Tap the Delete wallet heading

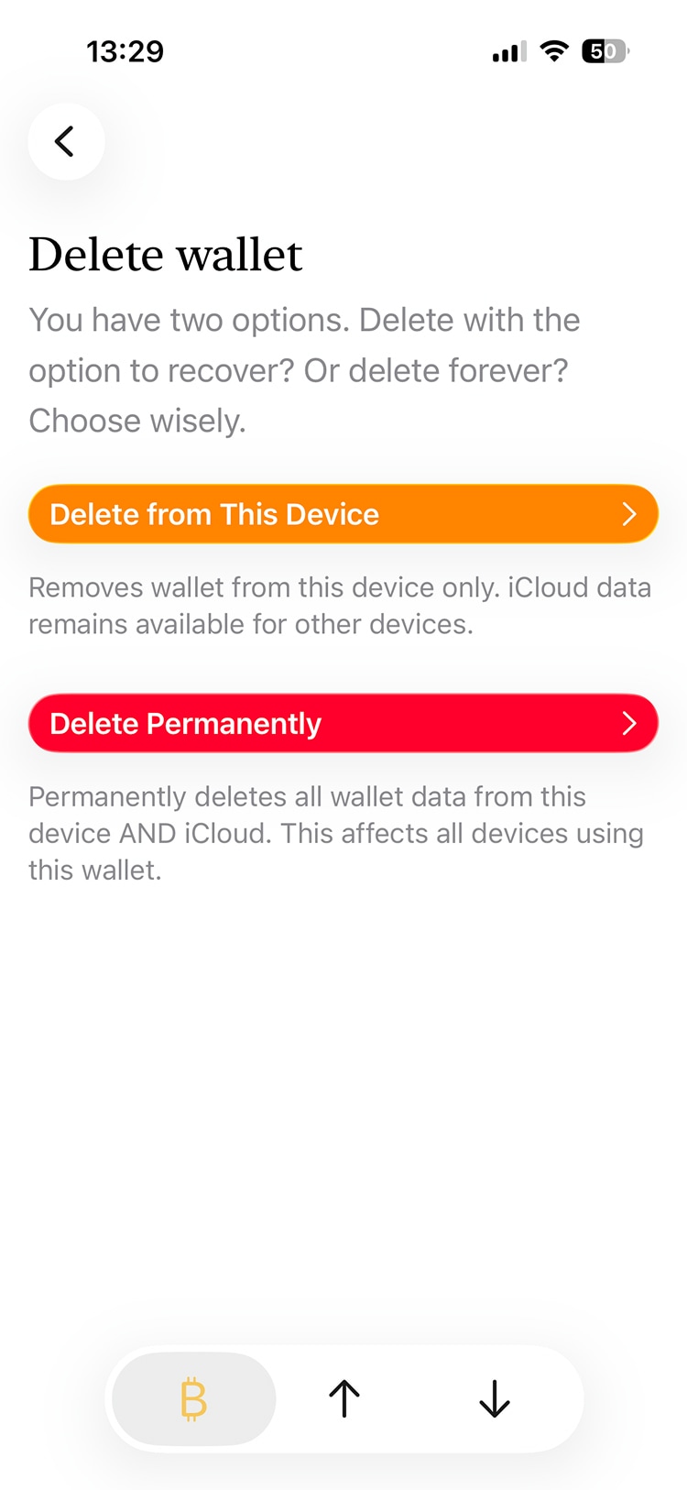[166, 255]
